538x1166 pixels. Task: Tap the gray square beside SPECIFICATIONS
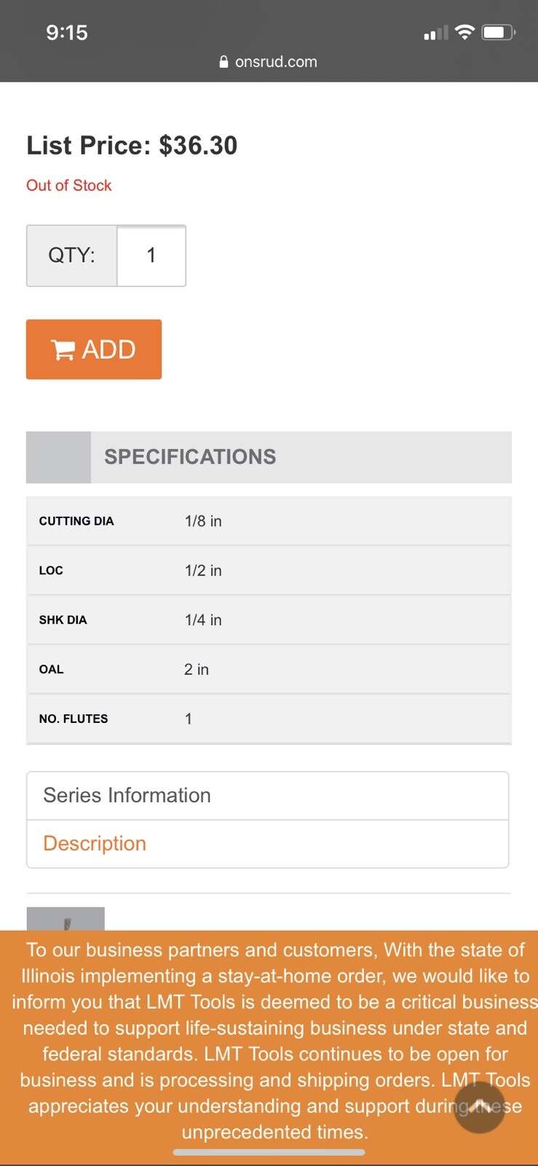click(x=58, y=457)
